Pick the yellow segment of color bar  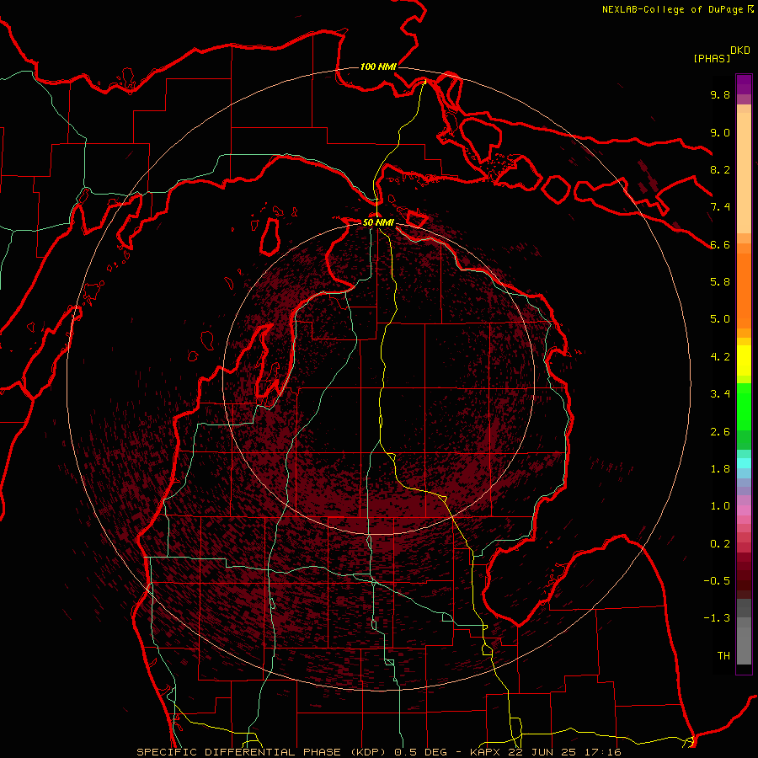[x=744, y=360]
